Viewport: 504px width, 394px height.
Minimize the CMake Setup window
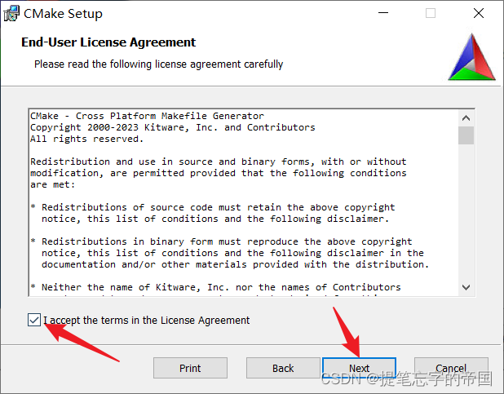[x=383, y=13]
